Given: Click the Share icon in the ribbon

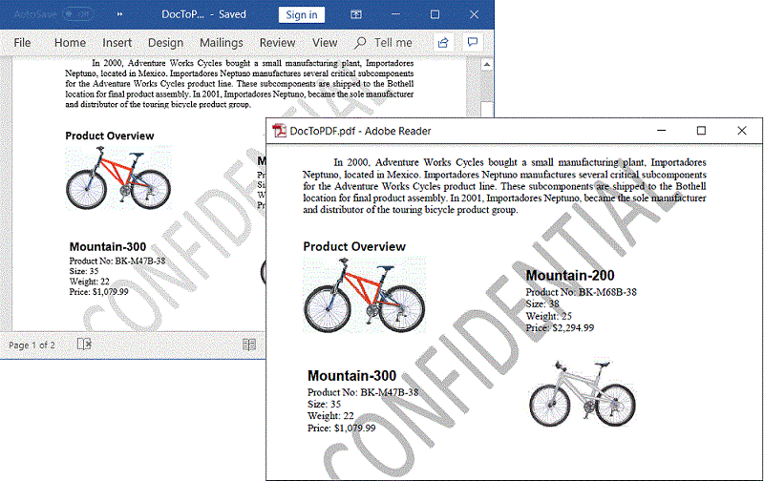Looking at the screenshot, I should tap(443, 43).
